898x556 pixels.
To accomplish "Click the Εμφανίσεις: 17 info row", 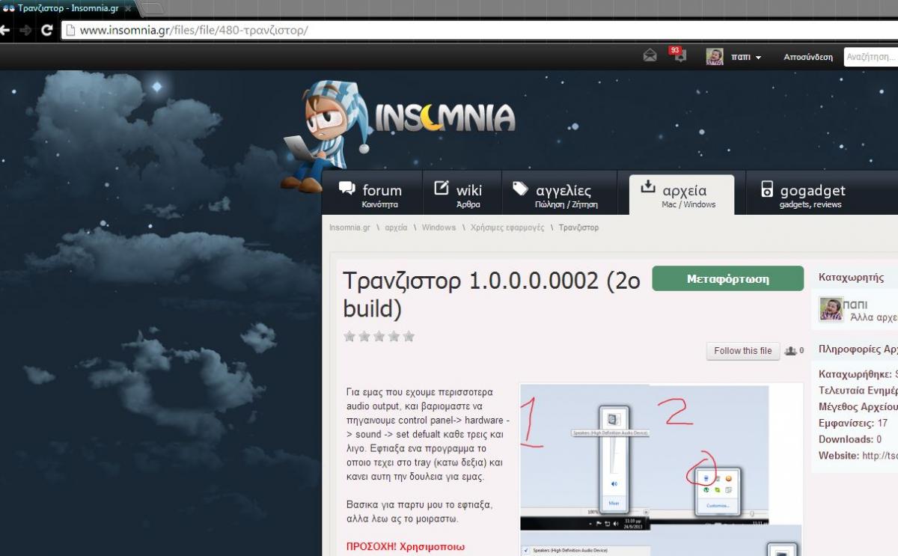I will 853,423.
